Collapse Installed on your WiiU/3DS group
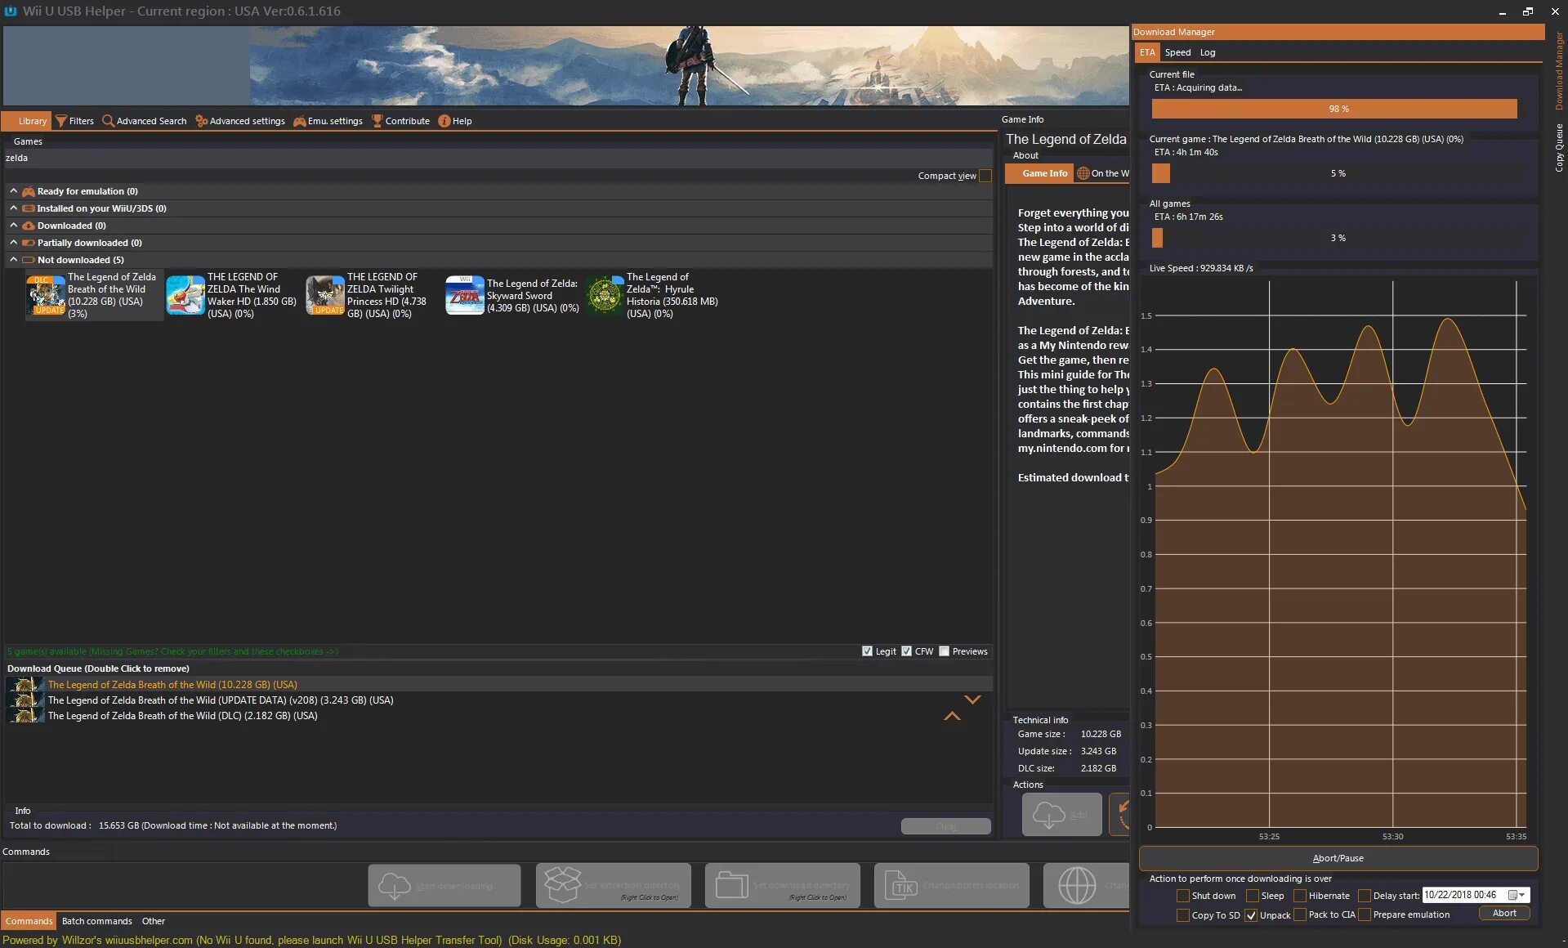The height and width of the screenshot is (948, 1568). tap(13, 208)
